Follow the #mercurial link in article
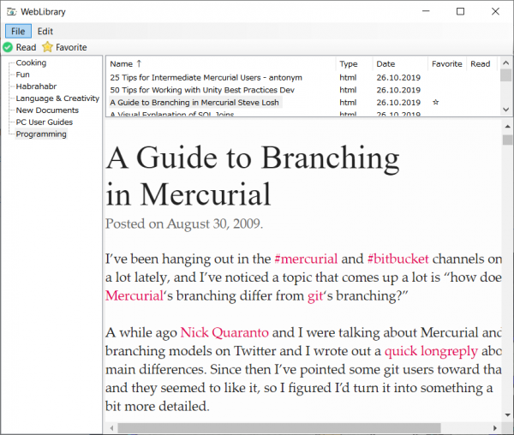 coord(306,259)
